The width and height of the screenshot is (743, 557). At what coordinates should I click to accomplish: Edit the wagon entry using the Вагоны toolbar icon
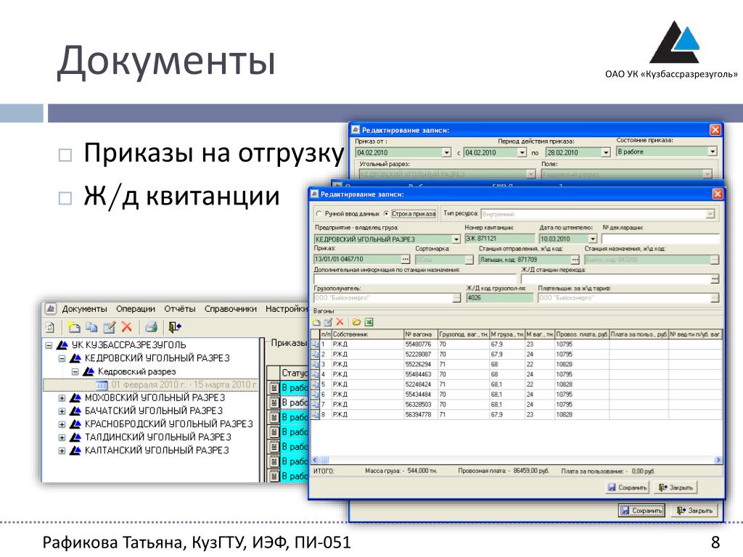point(328,323)
